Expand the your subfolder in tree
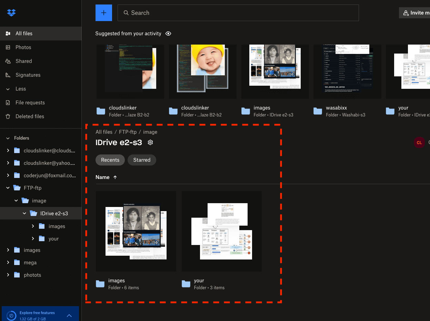The image size is (430, 321). pos(33,239)
